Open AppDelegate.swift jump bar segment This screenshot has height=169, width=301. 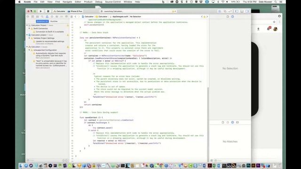(119, 17)
